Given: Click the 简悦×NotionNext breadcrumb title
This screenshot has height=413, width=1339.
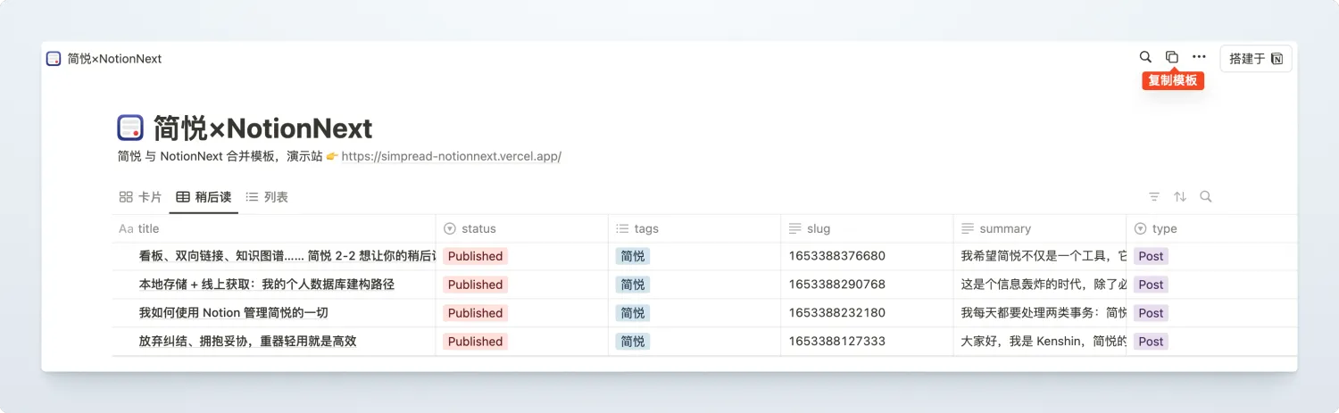Looking at the screenshot, I should [114, 59].
